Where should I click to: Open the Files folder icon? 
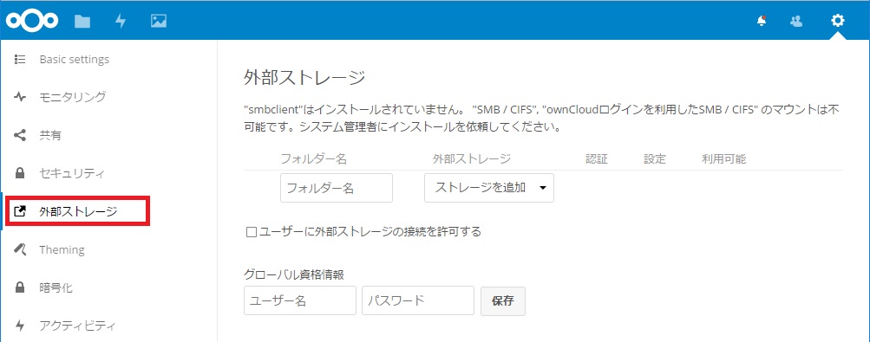tap(82, 21)
